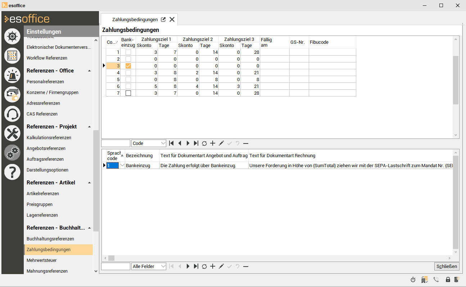Open Artikelreferenzen settings entry
The height and width of the screenshot is (287, 466).
point(43,193)
